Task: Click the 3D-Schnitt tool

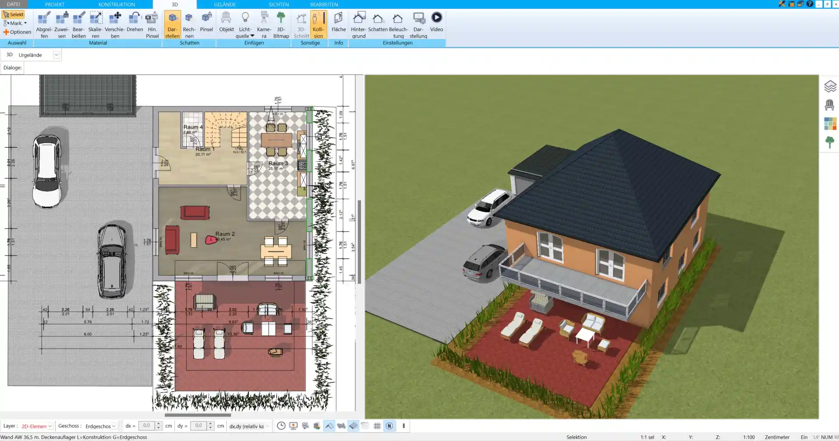Action: click(301, 25)
